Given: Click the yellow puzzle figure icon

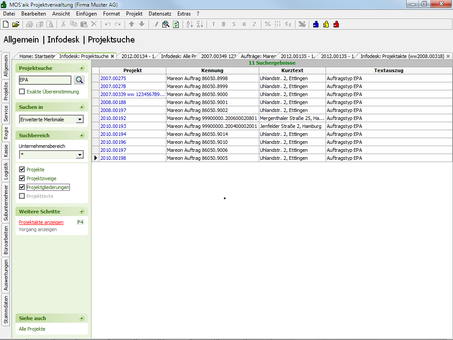Looking at the screenshot, I should pyautogui.click(x=326, y=24).
